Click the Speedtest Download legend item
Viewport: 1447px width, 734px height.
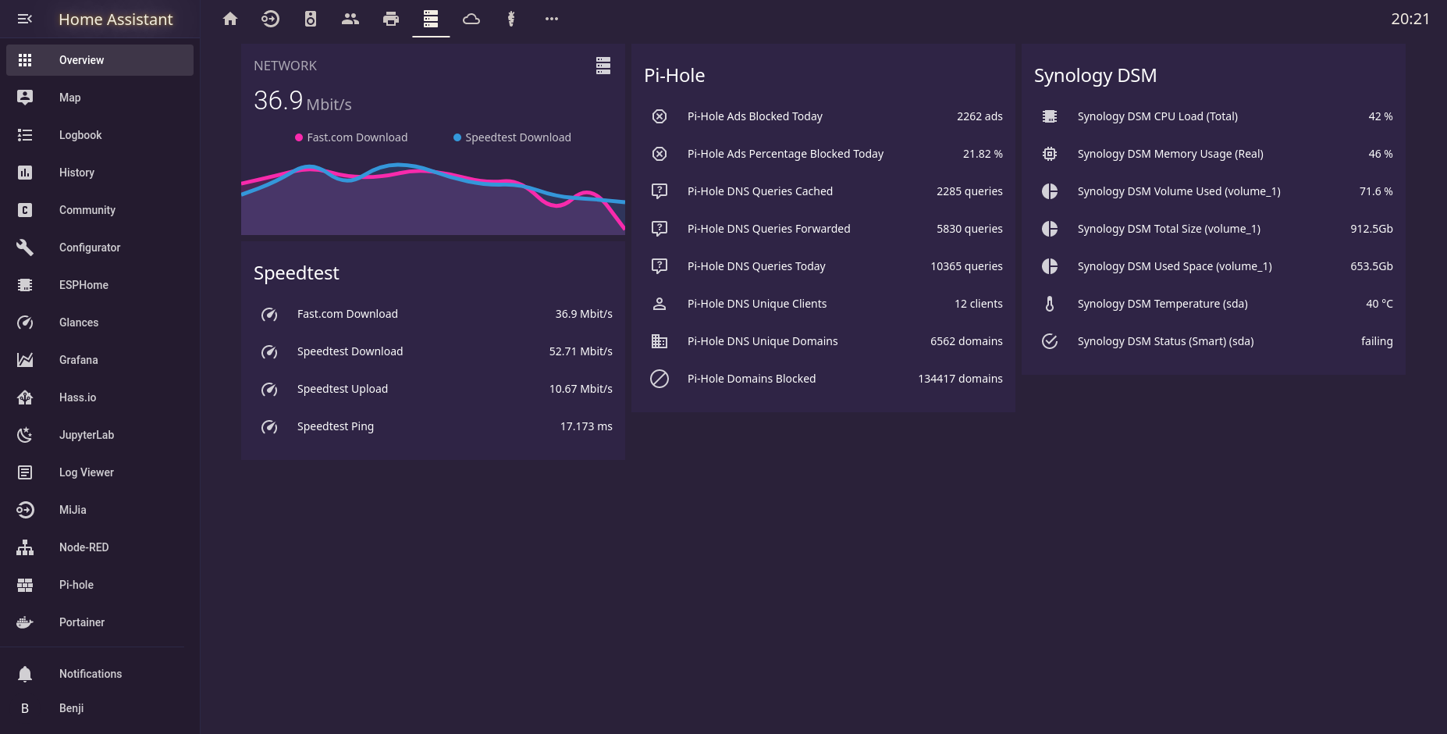[x=512, y=137]
